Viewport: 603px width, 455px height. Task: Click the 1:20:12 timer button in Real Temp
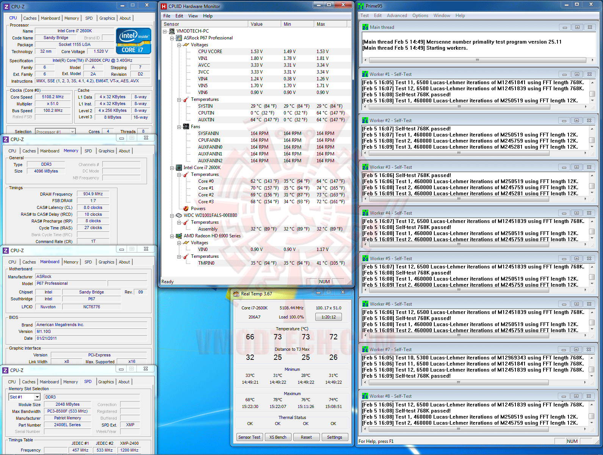point(329,317)
